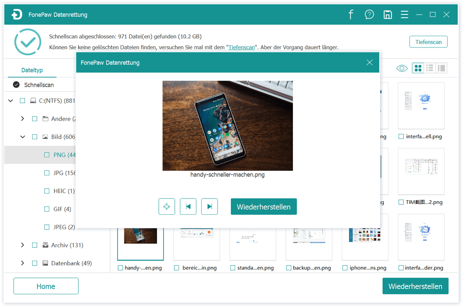
Task: Select the Schnellscan entry
Action: [39, 85]
